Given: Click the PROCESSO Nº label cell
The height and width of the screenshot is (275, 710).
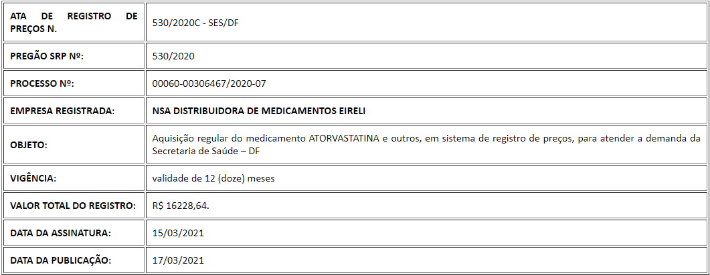Looking at the screenshot, I should (x=74, y=83).
